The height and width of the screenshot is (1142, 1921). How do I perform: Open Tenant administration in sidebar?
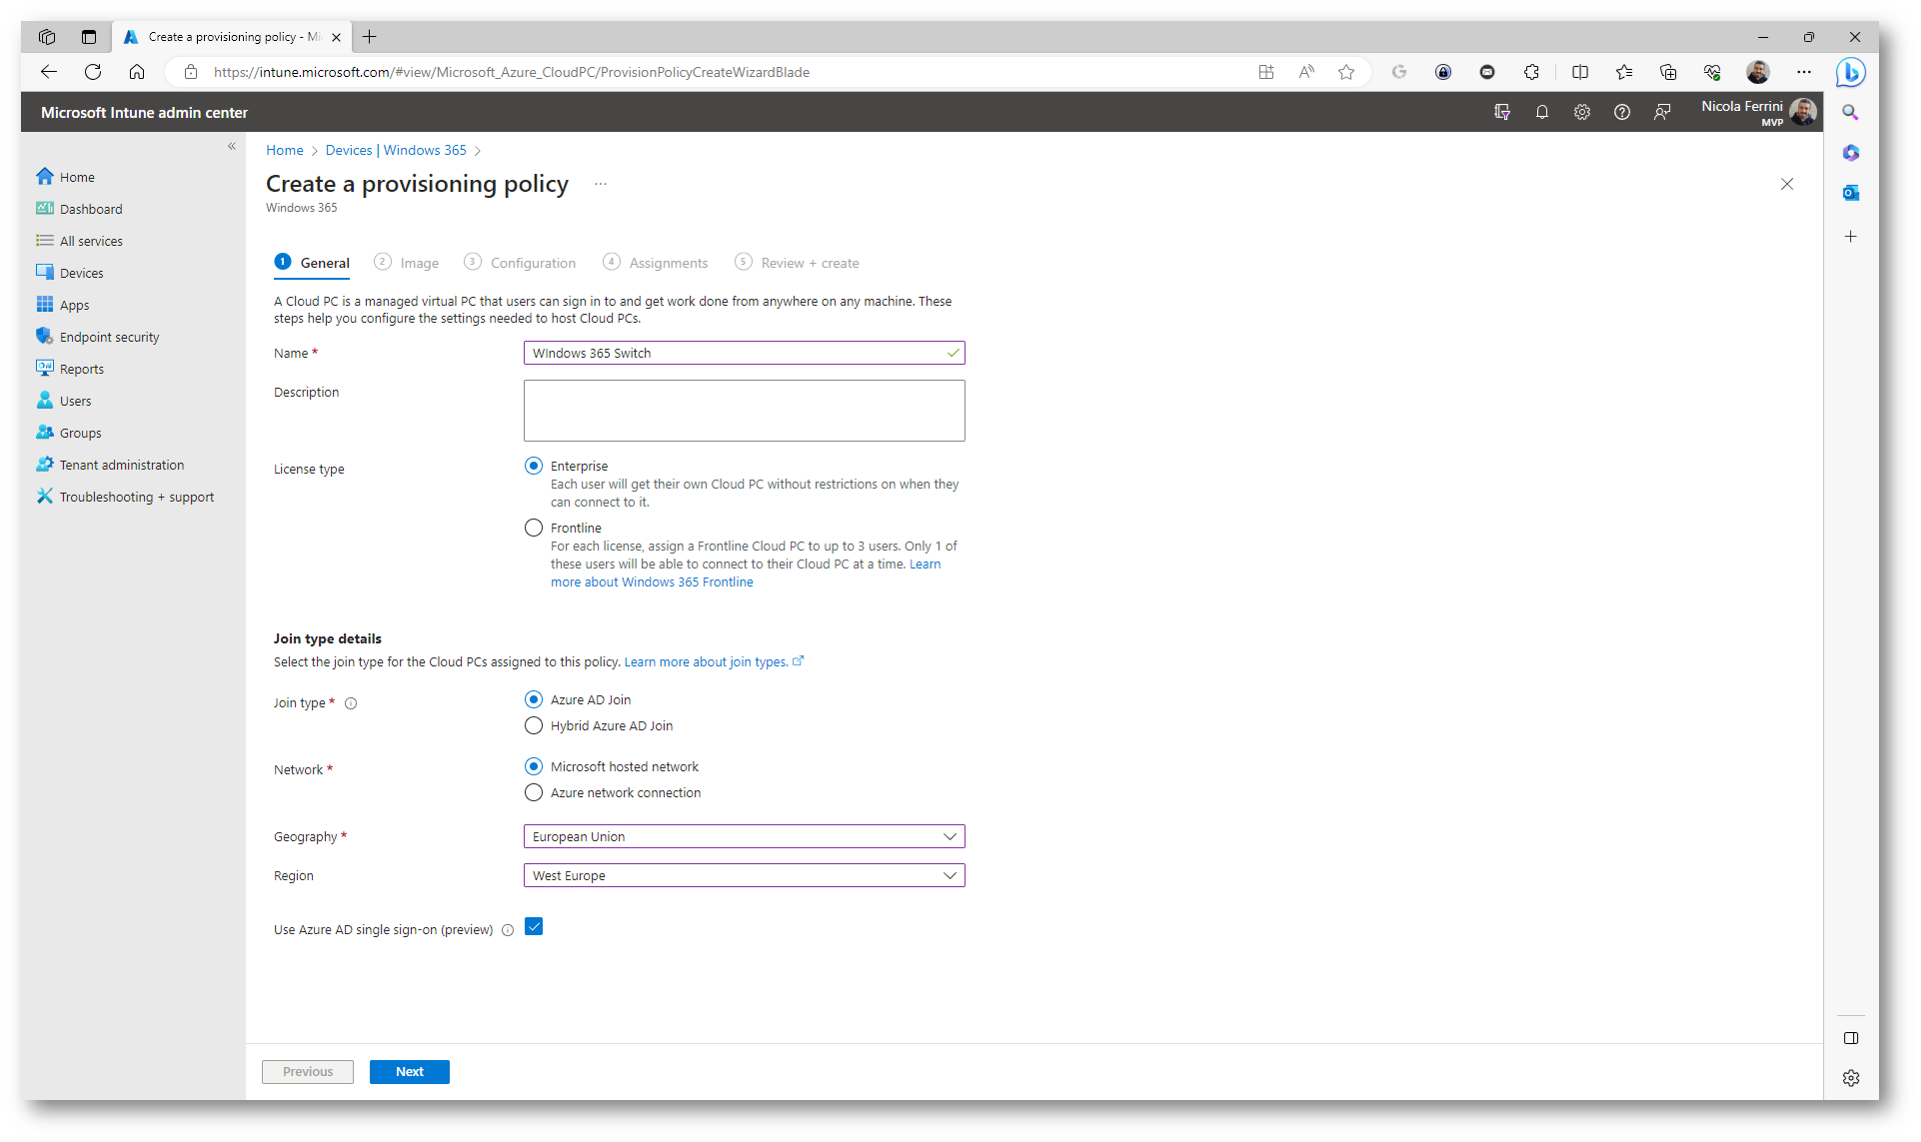pyautogui.click(x=121, y=465)
